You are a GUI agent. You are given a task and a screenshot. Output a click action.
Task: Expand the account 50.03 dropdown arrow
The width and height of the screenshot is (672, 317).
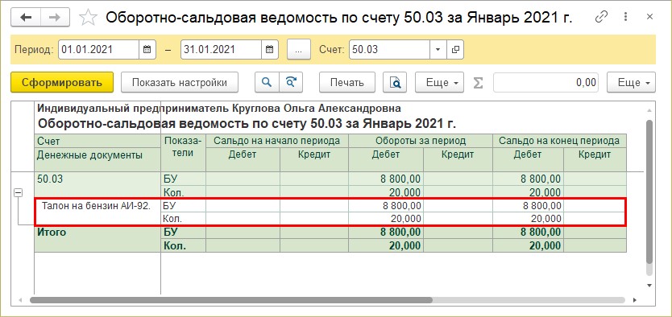(x=438, y=50)
